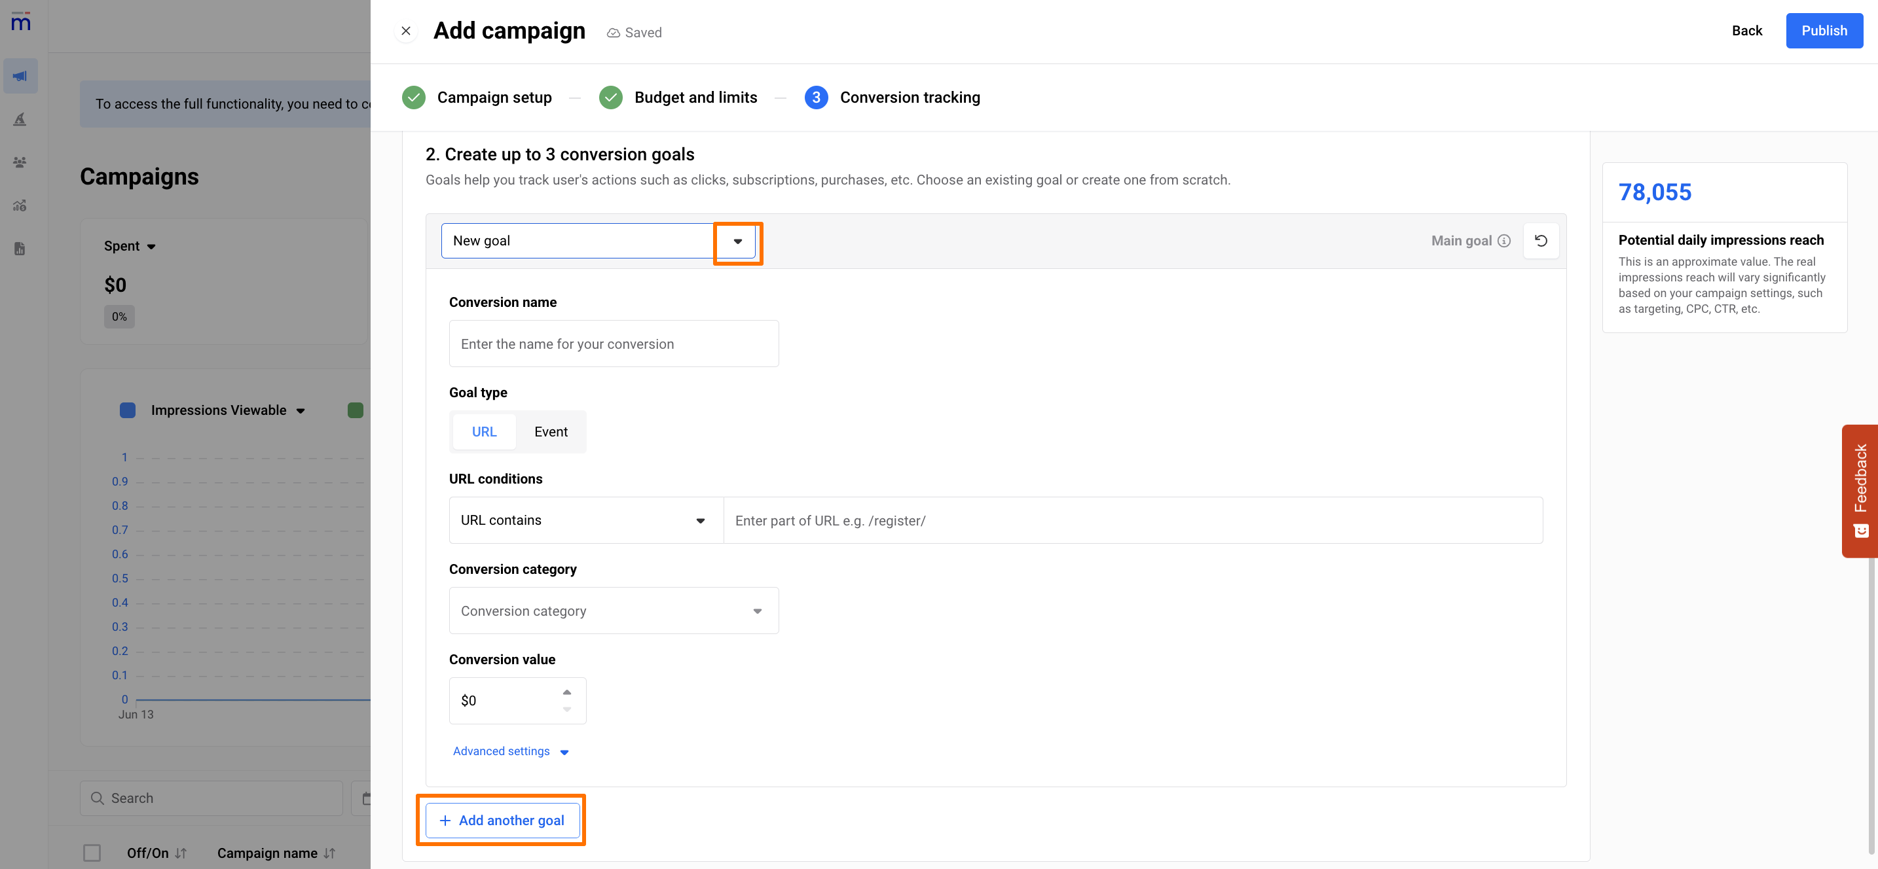The height and width of the screenshot is (869, 1878).
Task: Click the analytics chart sidebar icon
Action: (20, 205)
